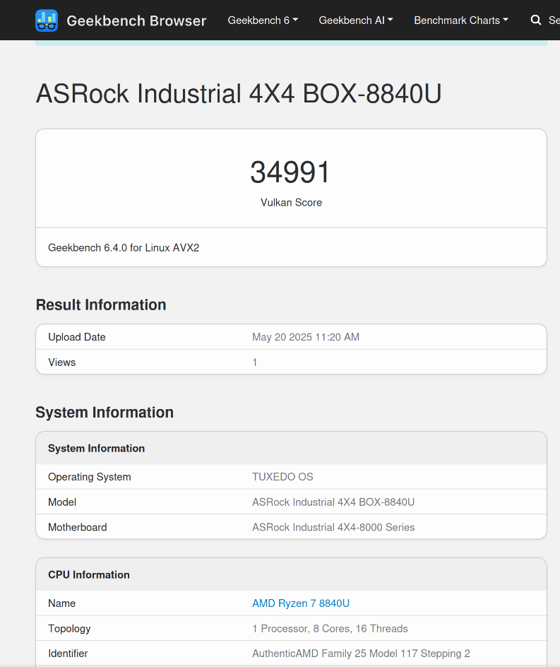Click the Topology row label
This screenshot has height=667, width=560.
pos(69,628)
